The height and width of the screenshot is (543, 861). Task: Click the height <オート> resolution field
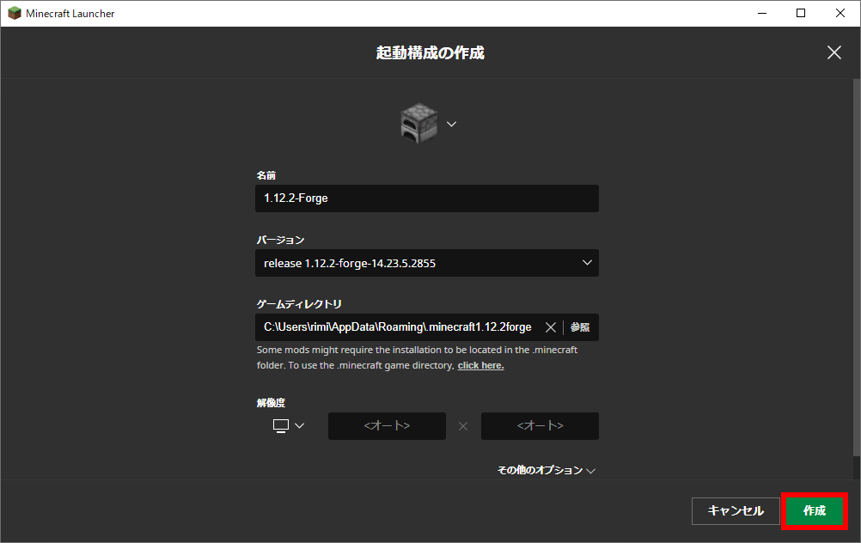tap(540, 425)
